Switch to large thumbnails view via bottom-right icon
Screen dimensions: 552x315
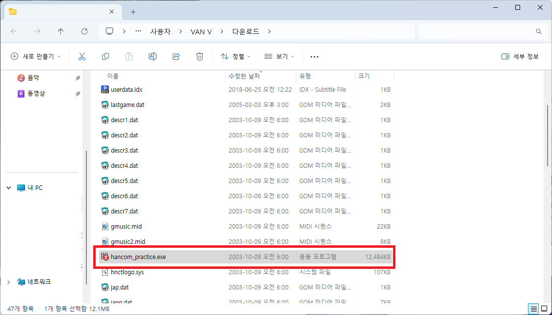click(543, 309)
